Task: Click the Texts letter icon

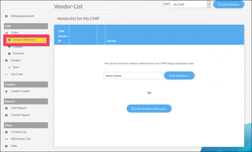Action: (x=9, y=68)
